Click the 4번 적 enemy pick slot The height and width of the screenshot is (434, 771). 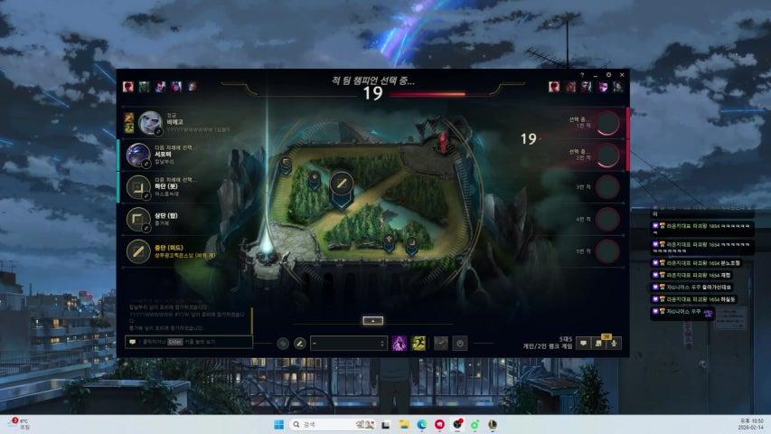(x=607, y=219)
